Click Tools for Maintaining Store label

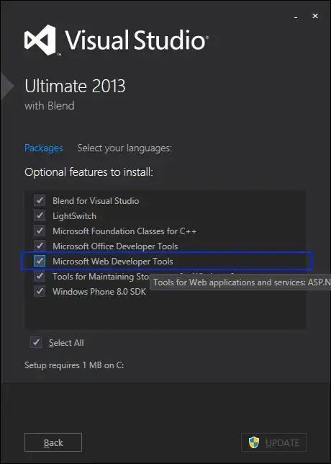pyautogui.click(x=101, y=277)
